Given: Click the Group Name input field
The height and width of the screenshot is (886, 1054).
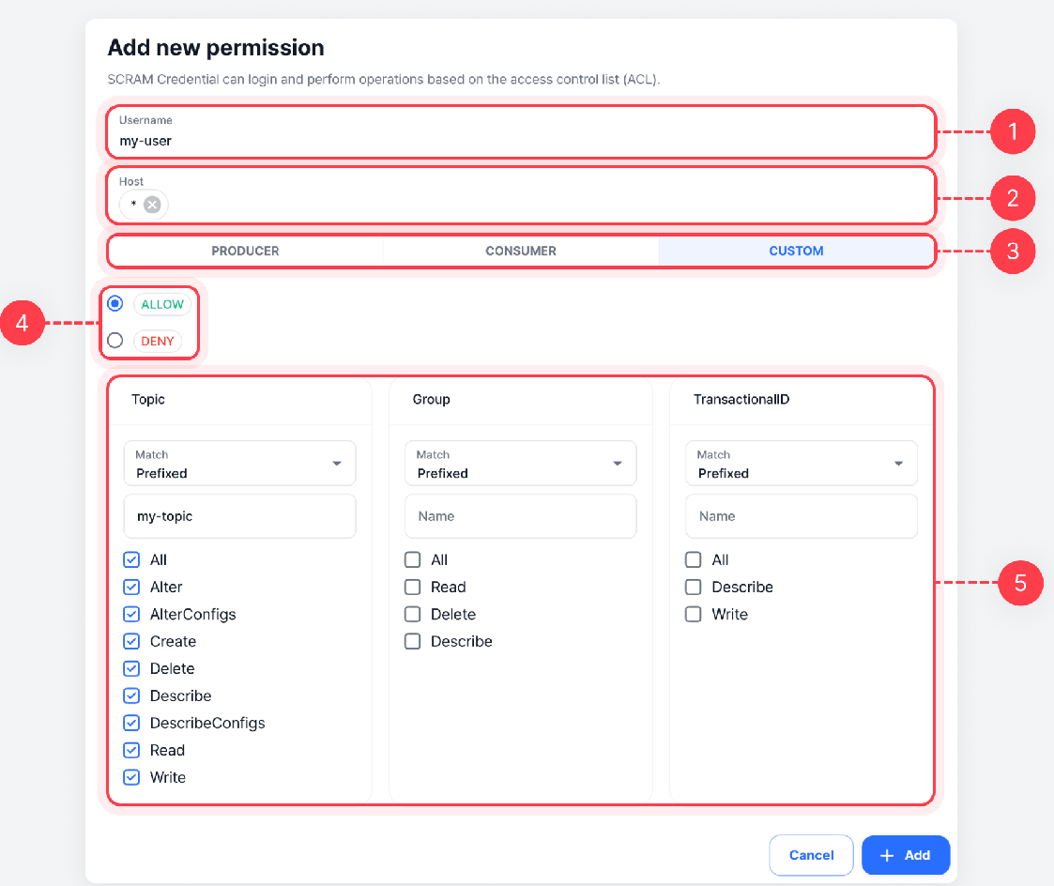Looking at the screenshot, I should (x=521, y=516).
